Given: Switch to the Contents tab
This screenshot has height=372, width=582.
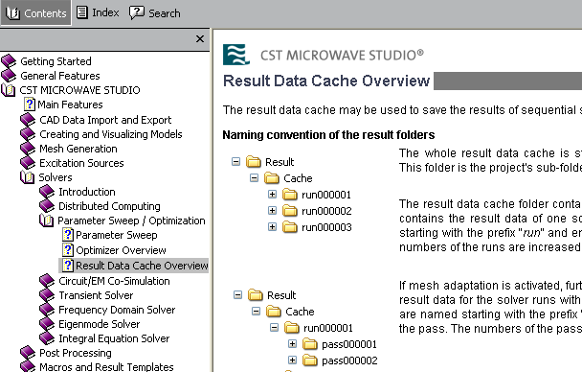Looking at the screenshot, I should (35, 13).
